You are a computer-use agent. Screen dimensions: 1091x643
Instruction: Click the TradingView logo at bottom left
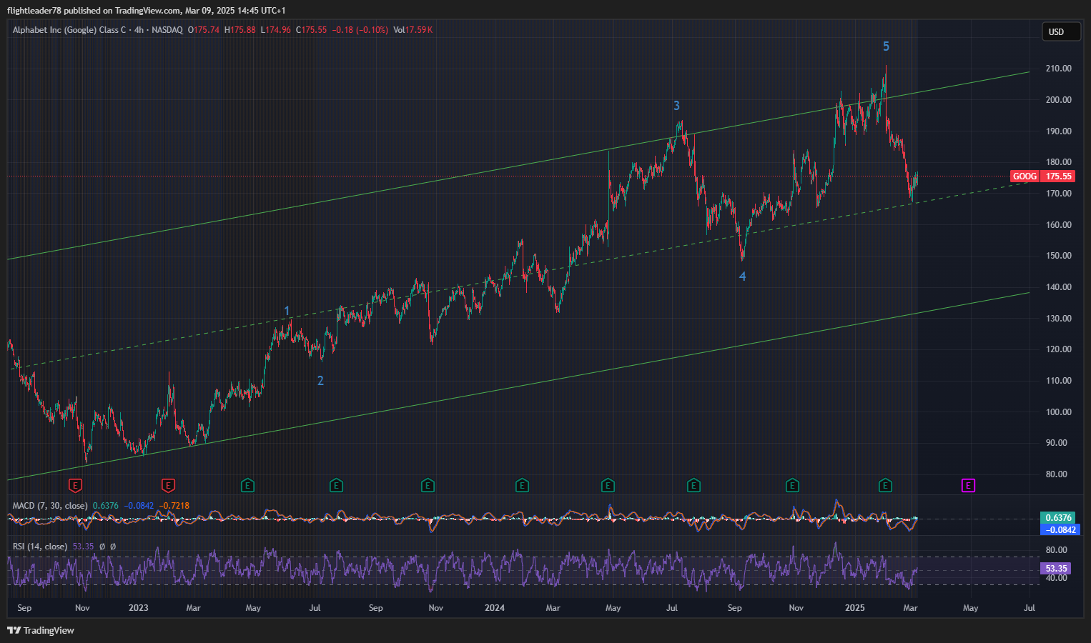[41, 630]
